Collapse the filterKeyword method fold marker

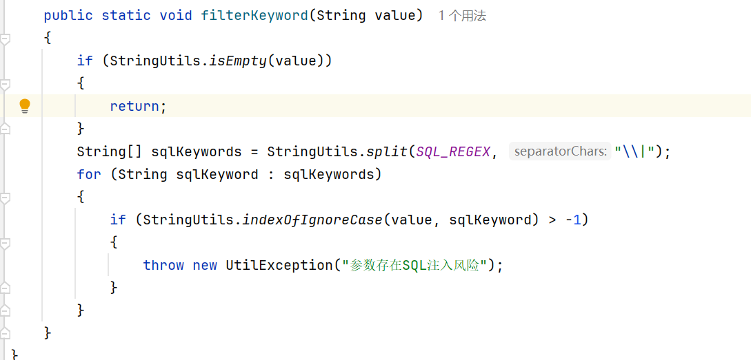tap(5, 39)
